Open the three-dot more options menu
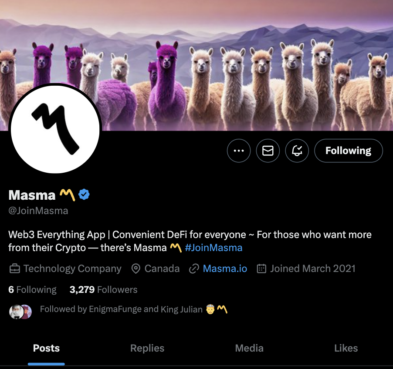 click(x=239, y=151)
